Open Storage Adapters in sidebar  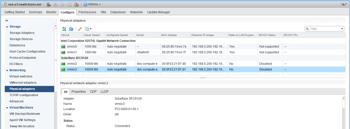tap(22, 33)
